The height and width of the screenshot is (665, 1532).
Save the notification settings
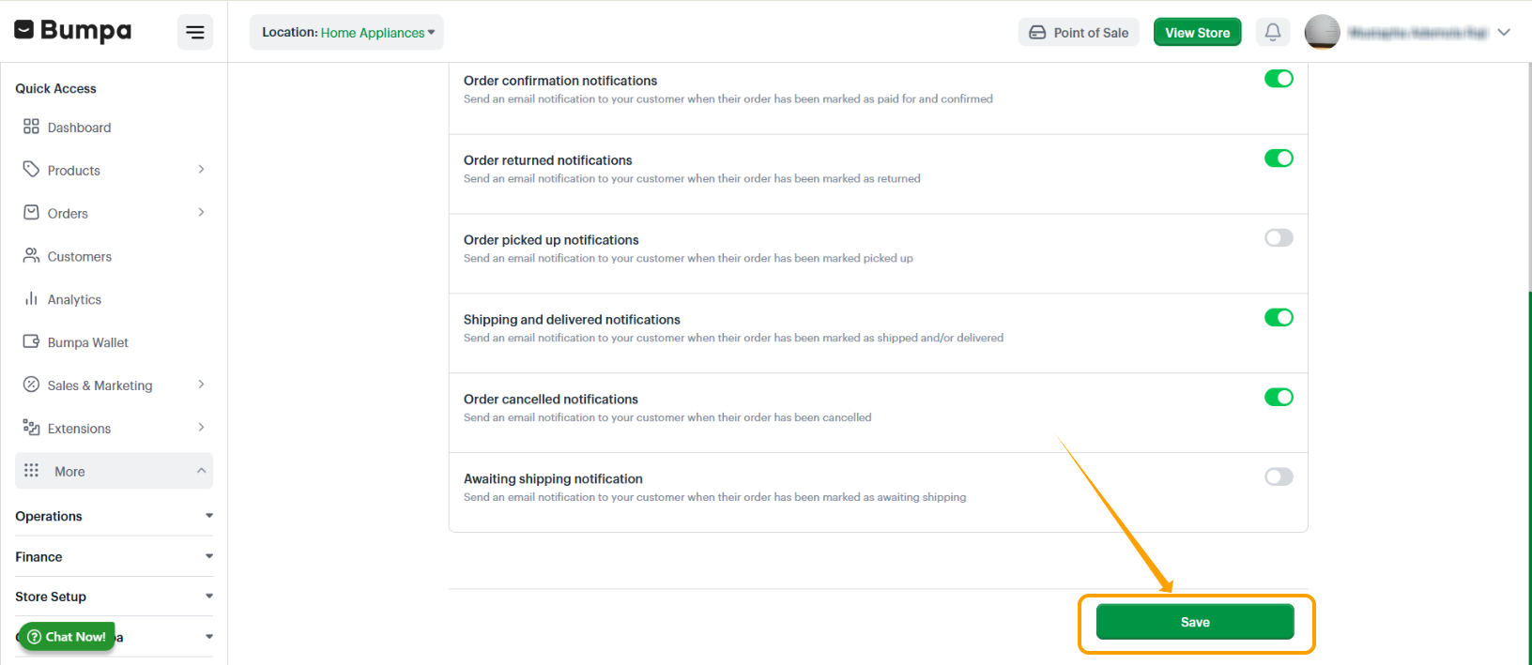click(1195, 621)
